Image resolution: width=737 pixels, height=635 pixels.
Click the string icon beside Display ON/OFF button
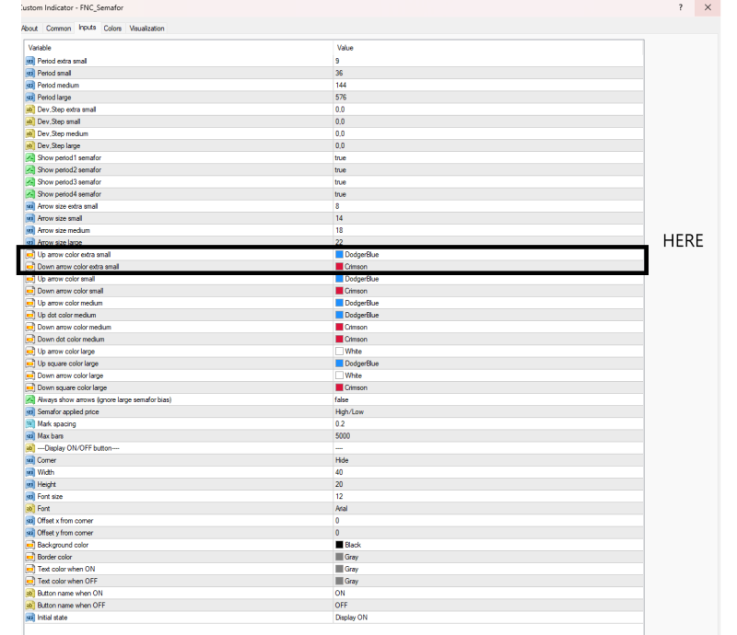[30, 448]
